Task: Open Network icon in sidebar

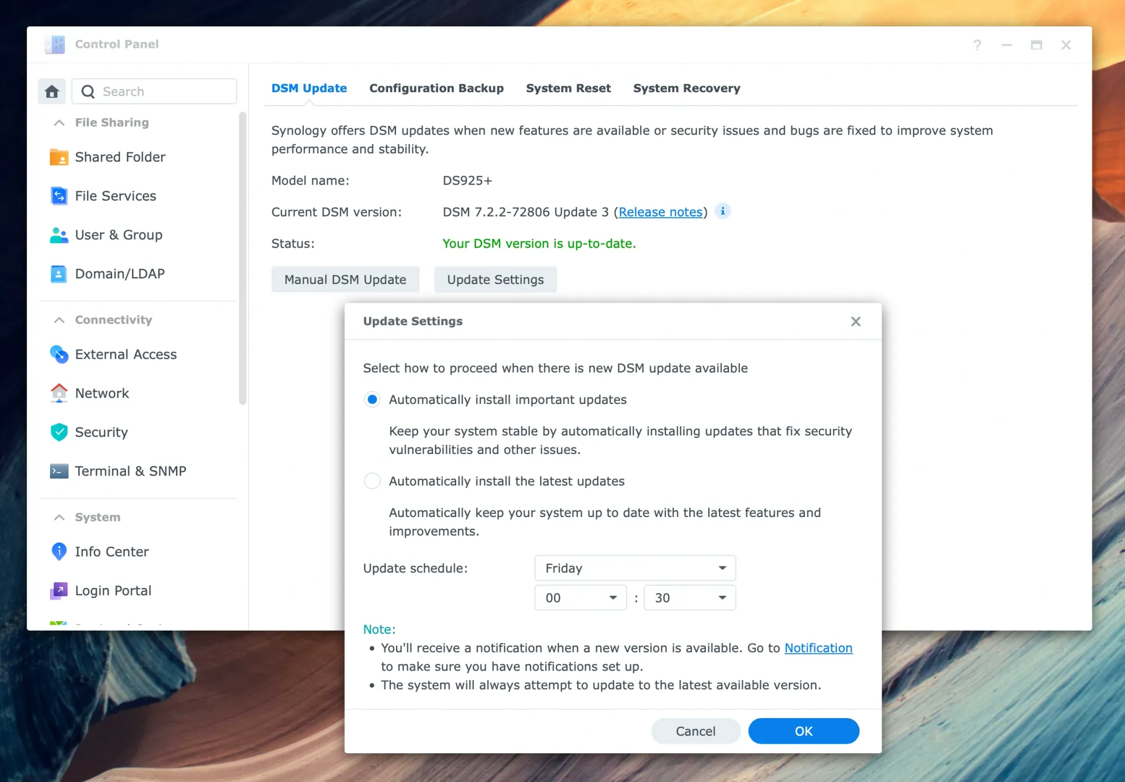Action: [x=59, y=393]
